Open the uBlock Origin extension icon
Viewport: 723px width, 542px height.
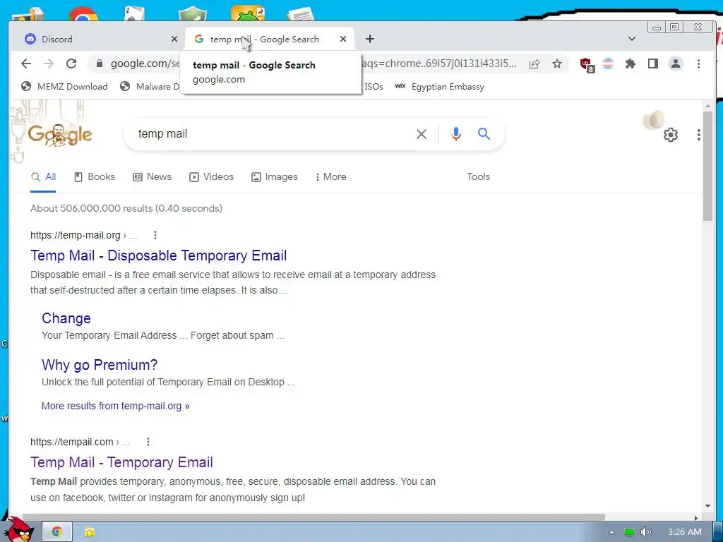[587, 64]
